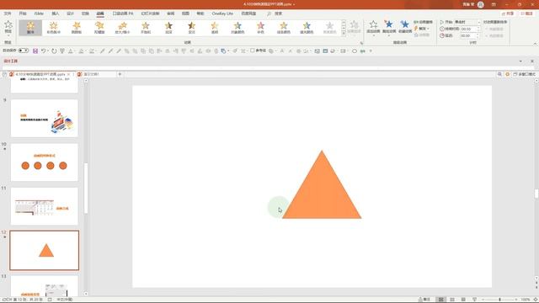Open the 设计工具 bar dropdown arrow
The height and width of the screenshot is (303, 539).
pos(520,61)
